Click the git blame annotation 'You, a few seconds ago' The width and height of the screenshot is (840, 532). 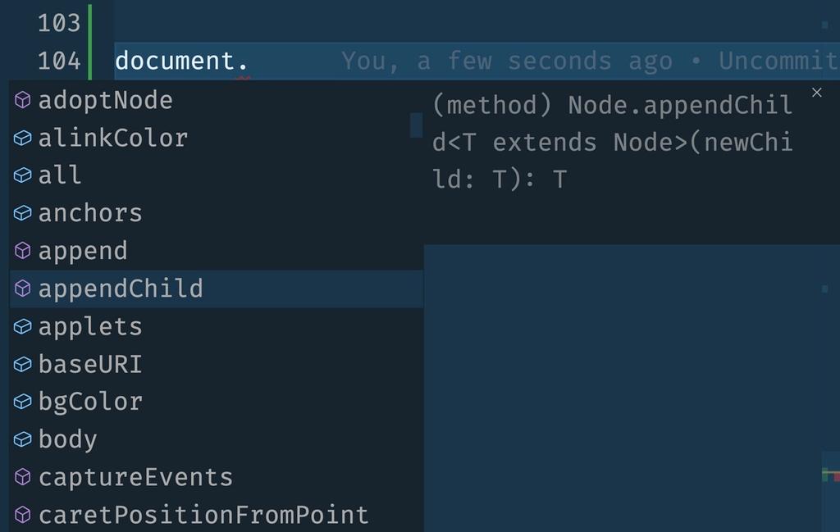coord(507,61)
